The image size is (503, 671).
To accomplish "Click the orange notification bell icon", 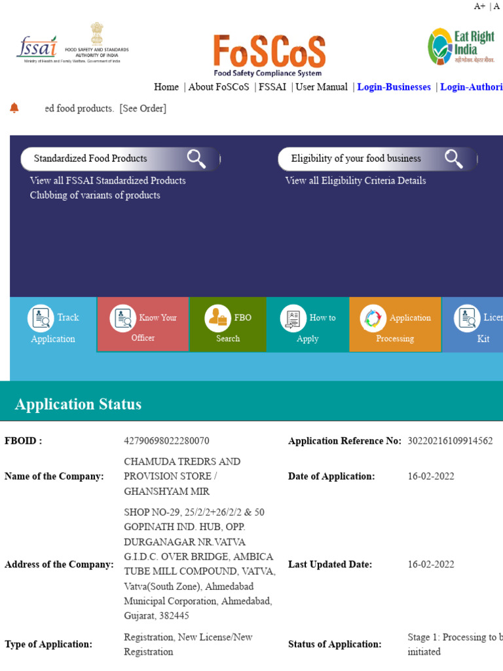I will 14,108.
